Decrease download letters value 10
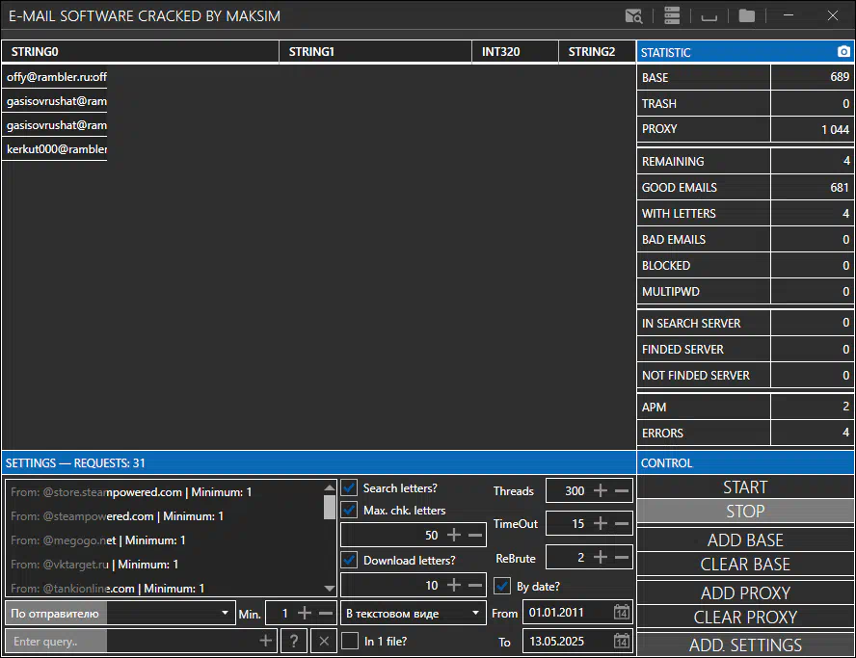This screenshot has height=658, width=856. pyautogui.click(x=475, y=585)
